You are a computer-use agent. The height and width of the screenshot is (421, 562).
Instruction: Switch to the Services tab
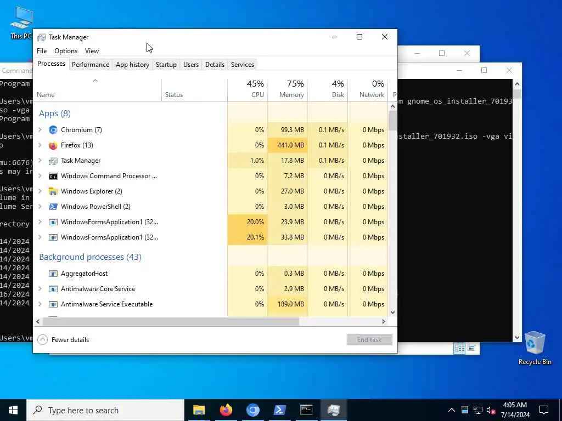pos(242,65)
